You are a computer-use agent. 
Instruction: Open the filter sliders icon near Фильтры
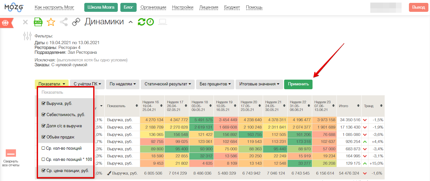click(27, 36)
